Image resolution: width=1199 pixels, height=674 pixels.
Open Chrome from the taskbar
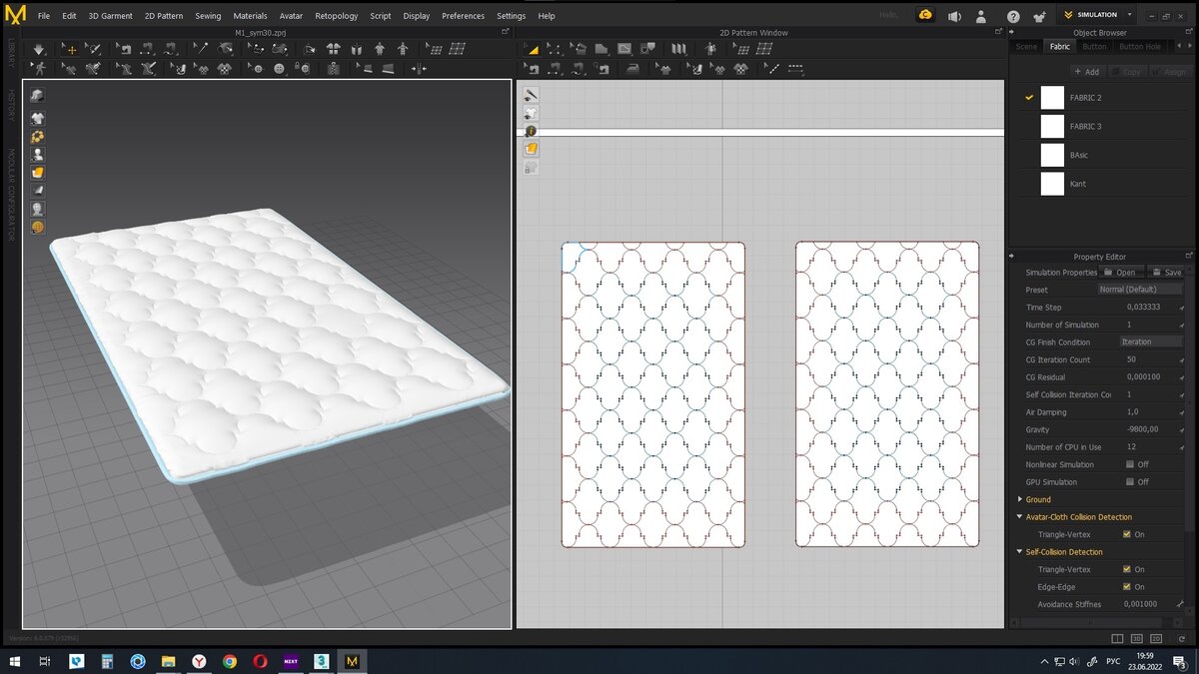(x=229, y=661)
